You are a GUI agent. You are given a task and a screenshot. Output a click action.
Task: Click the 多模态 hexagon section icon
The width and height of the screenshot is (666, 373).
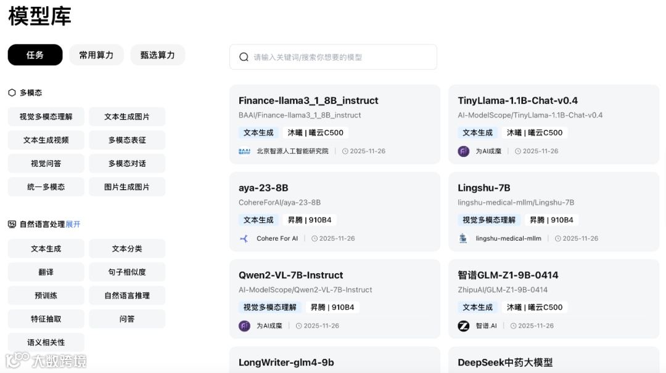(x=12, y=92)
